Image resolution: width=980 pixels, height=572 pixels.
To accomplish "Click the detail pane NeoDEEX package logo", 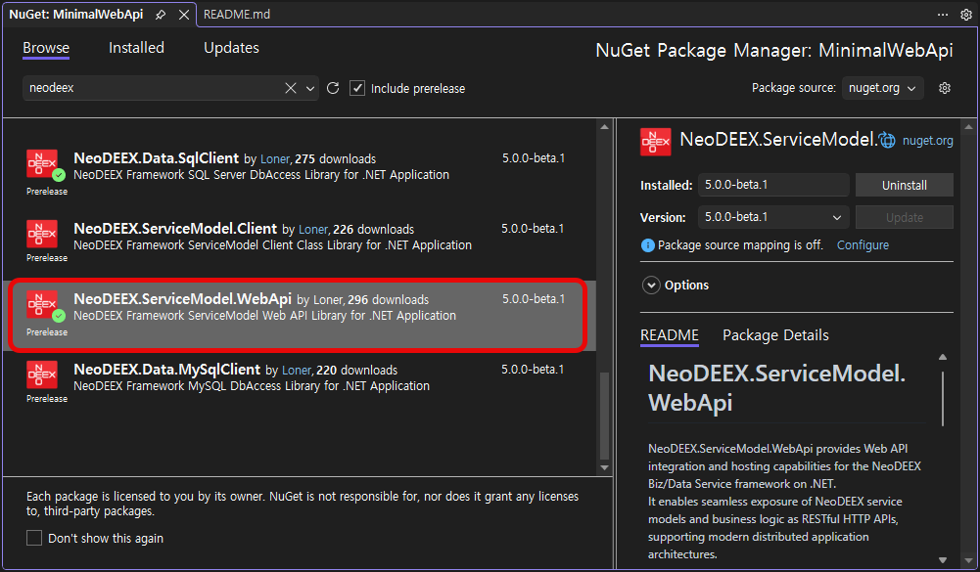I will tap(656, 142).
